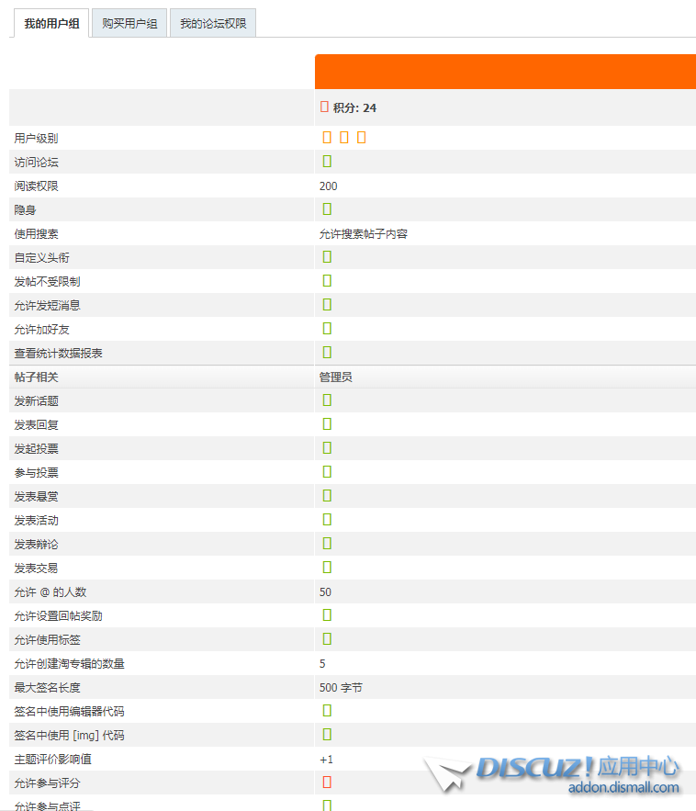Open the 我的论坛权限 tab

click(x=213, y=23)
